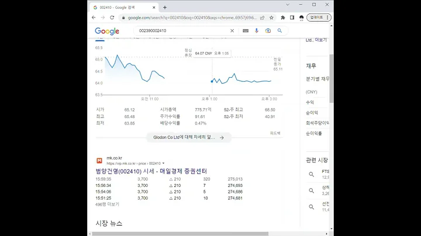This screenshot has height=236, width=421.
Task: Click the 업데이트 update button
Action: coord(319,18)
